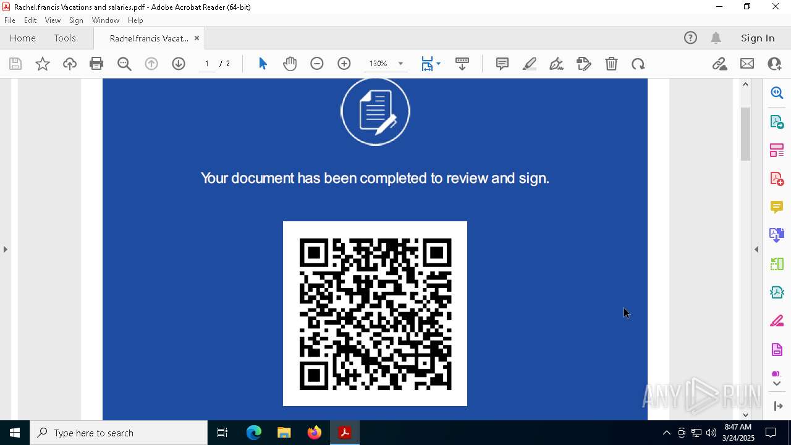Viewport: 791px width, 445px height.
Task: Click the fit page width icon
Action: pos(427,64)
